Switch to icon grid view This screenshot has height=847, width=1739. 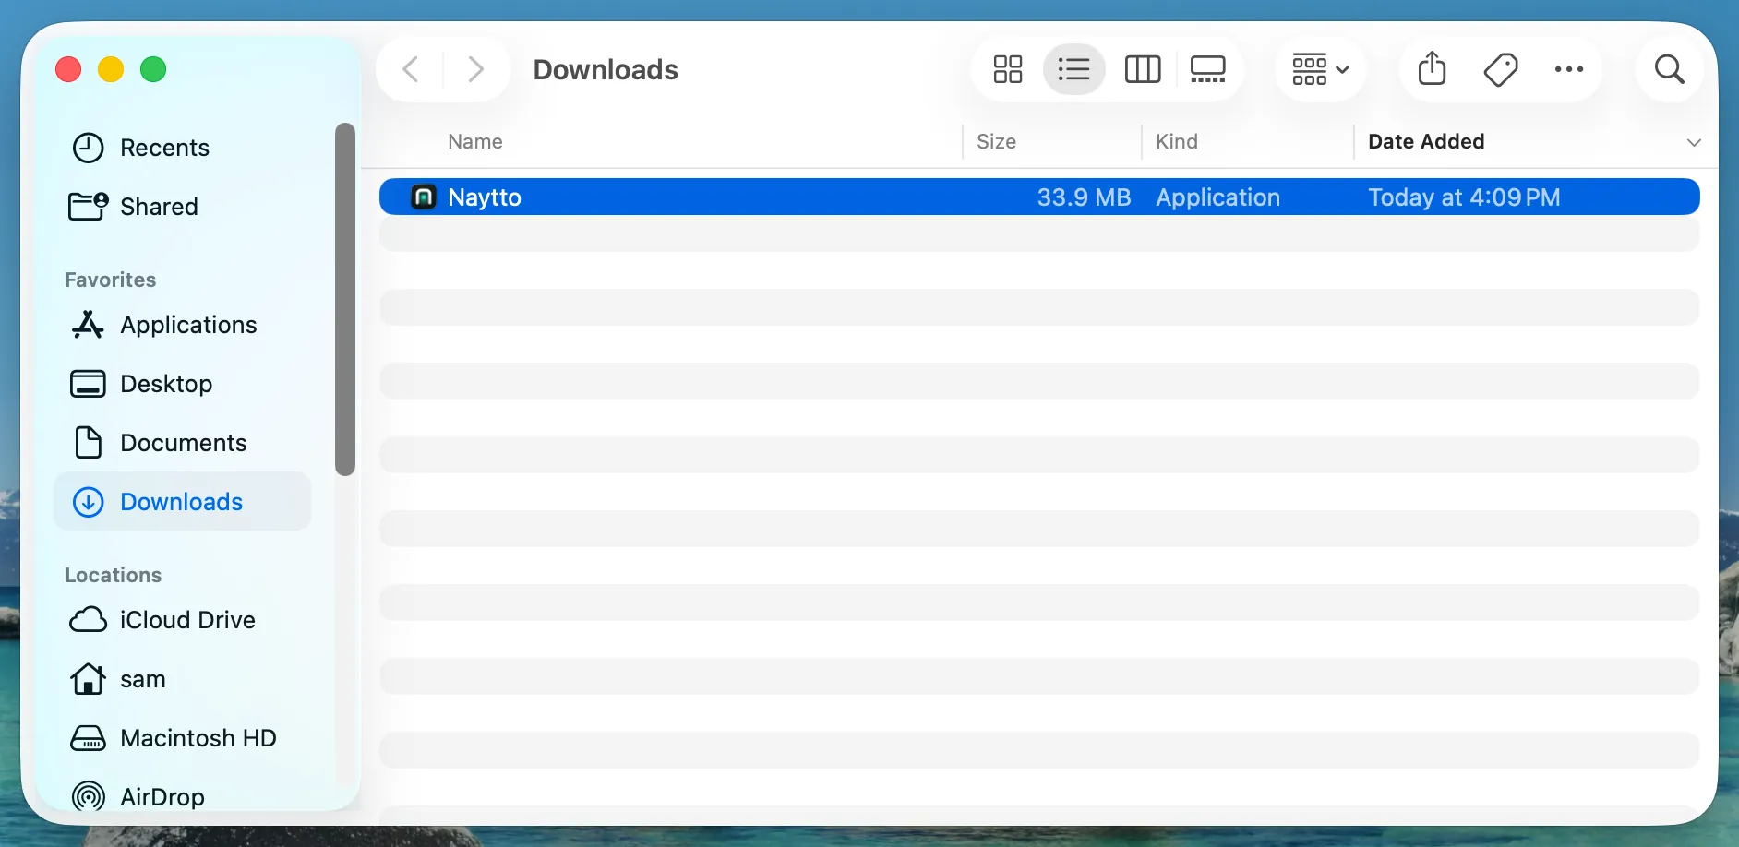tap(1008, 69)
